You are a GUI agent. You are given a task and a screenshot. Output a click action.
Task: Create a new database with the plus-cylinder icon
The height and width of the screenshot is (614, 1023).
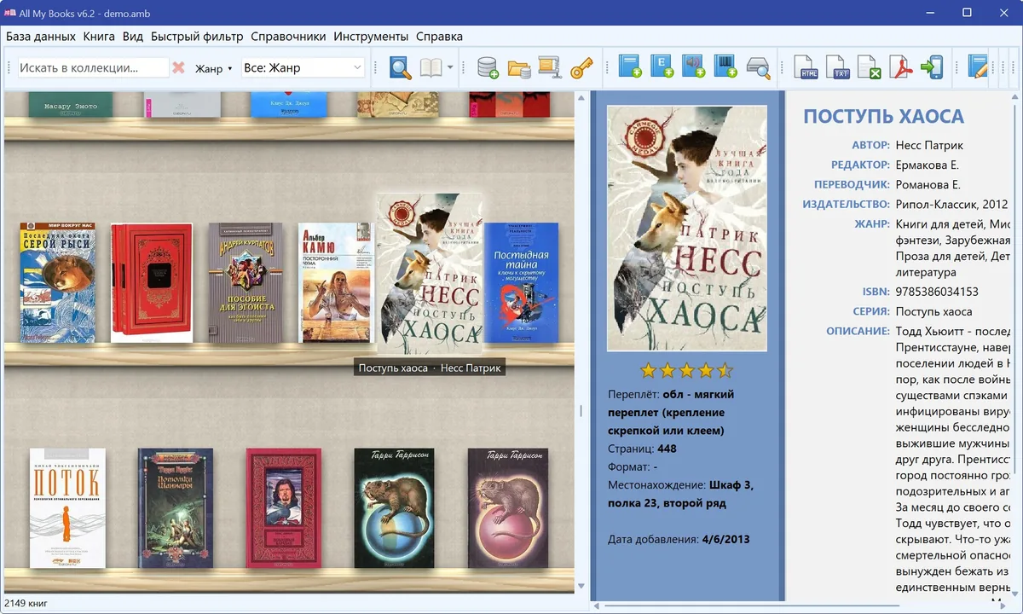(488, 67)
